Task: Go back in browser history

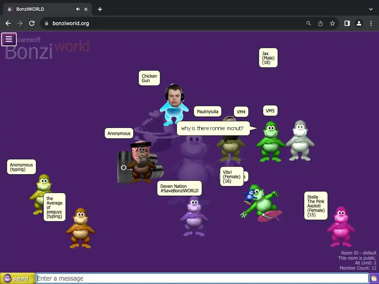Action: 8,23
